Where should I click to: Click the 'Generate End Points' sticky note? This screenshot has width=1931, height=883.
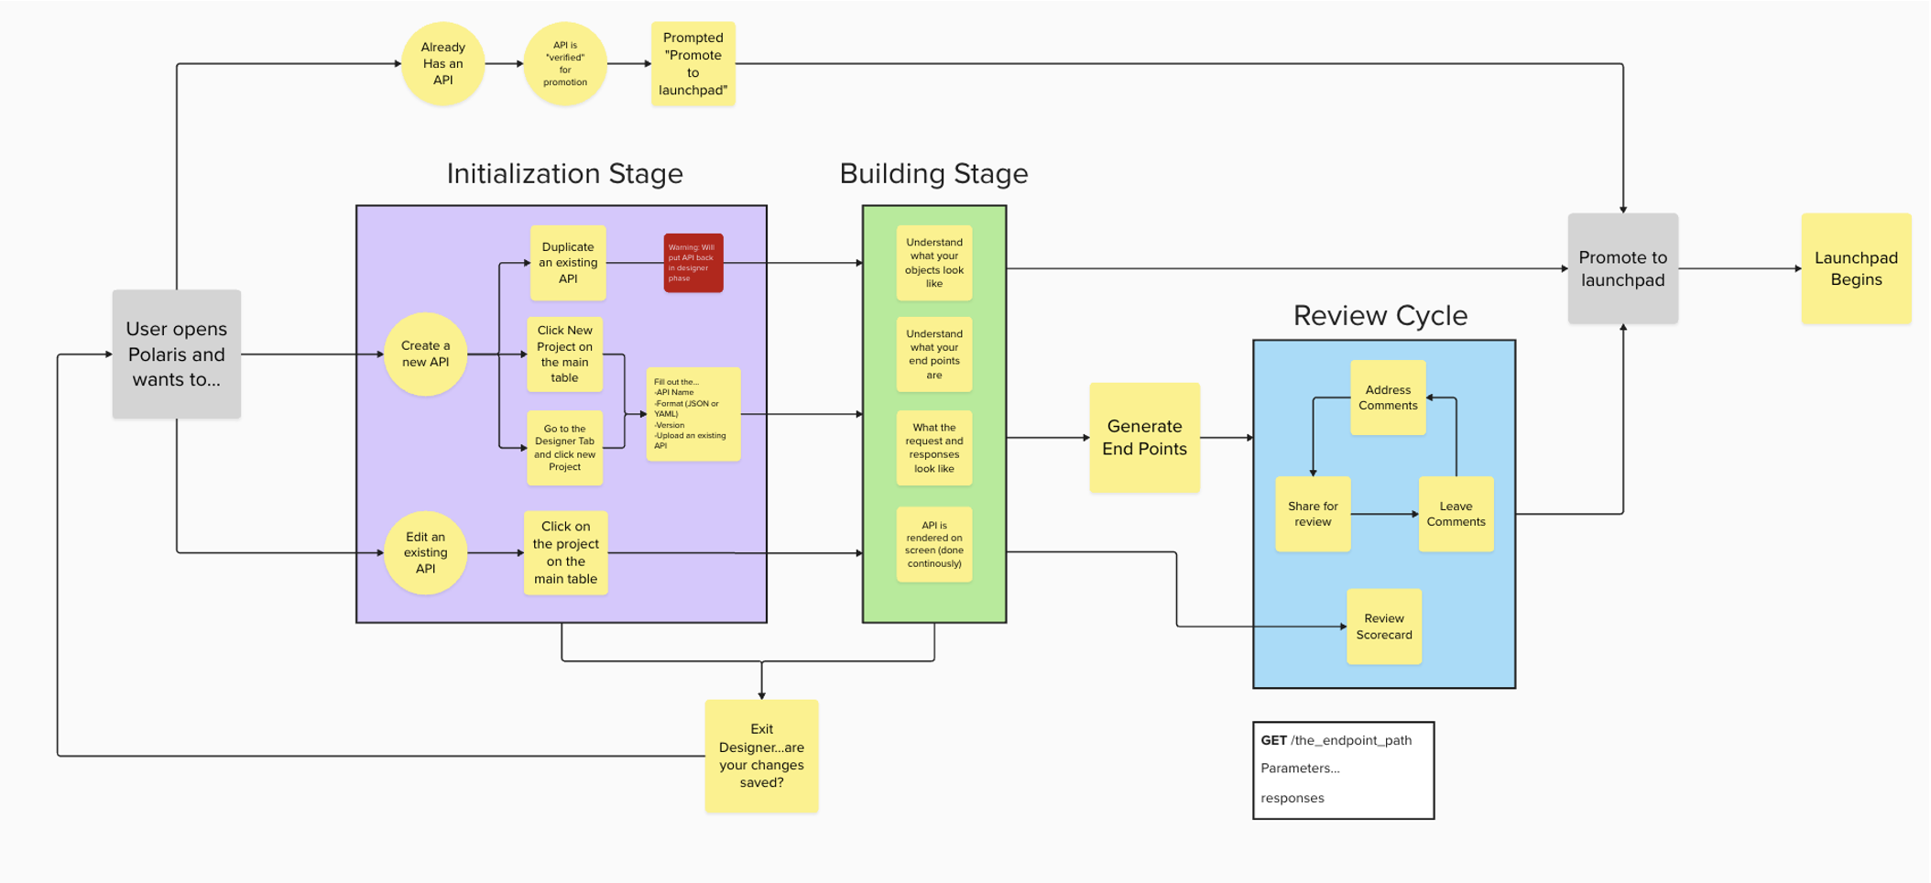(x=1145, y=438)
